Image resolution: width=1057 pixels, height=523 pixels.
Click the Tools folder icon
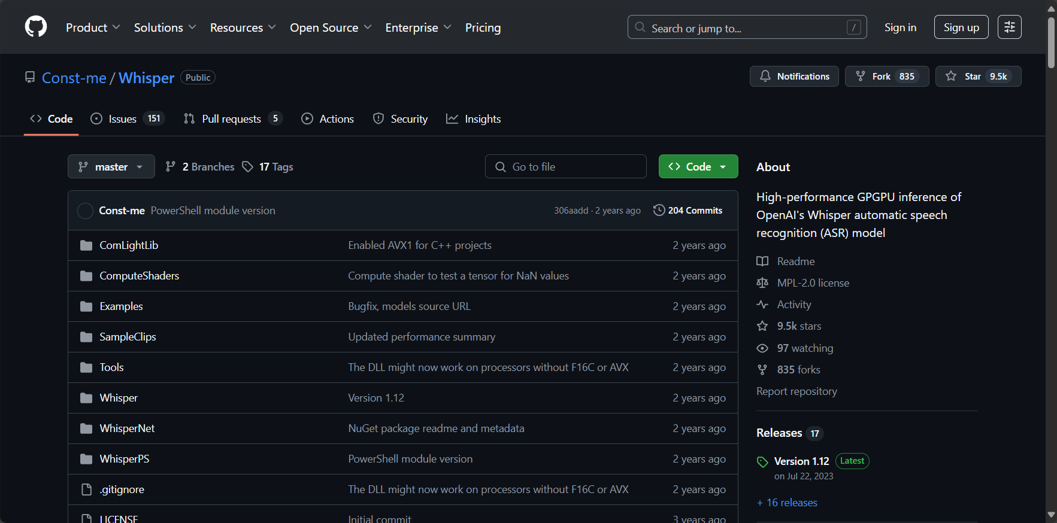tap(86, 367)
